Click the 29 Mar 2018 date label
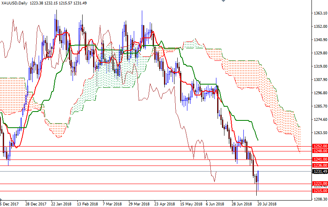 pyautogui.click(x=139, y=204)
